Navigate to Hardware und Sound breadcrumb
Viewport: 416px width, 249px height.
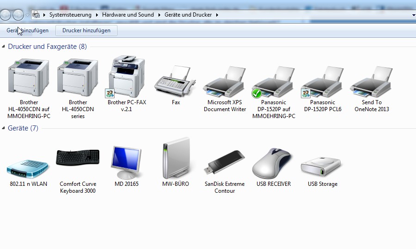click(128, 15)
